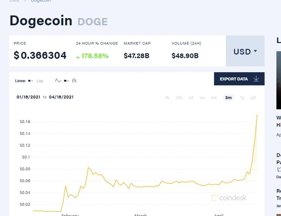281x216 pixels.
Task: Toggle line/candlestick chart type switch
Action: coord(67,81)
